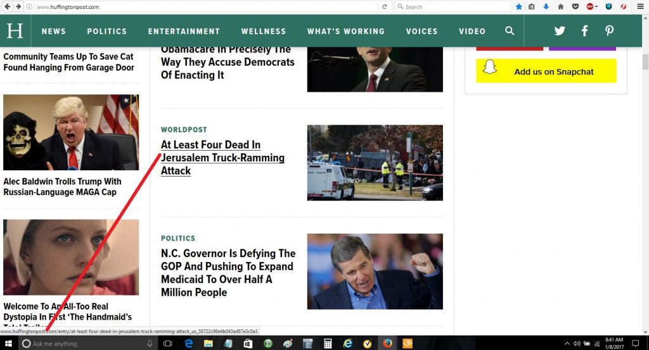Open the site search magnifier icon
Viewport: 649px width, 350px height.
pyautogui.click(x=510, y=31)
